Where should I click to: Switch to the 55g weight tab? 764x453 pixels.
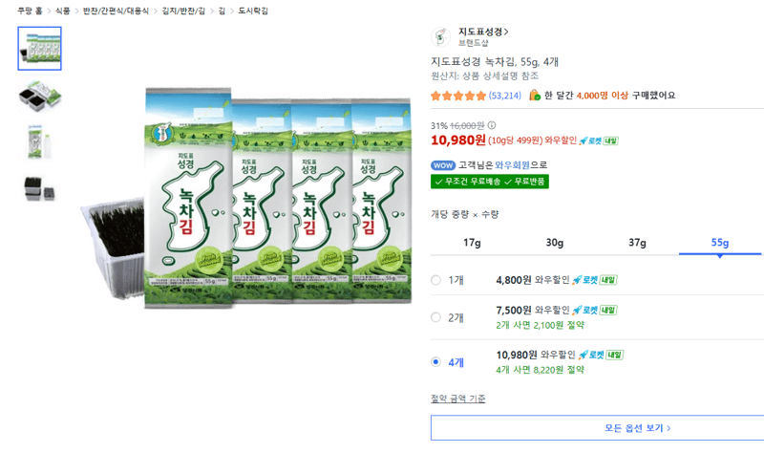point(720,243)
